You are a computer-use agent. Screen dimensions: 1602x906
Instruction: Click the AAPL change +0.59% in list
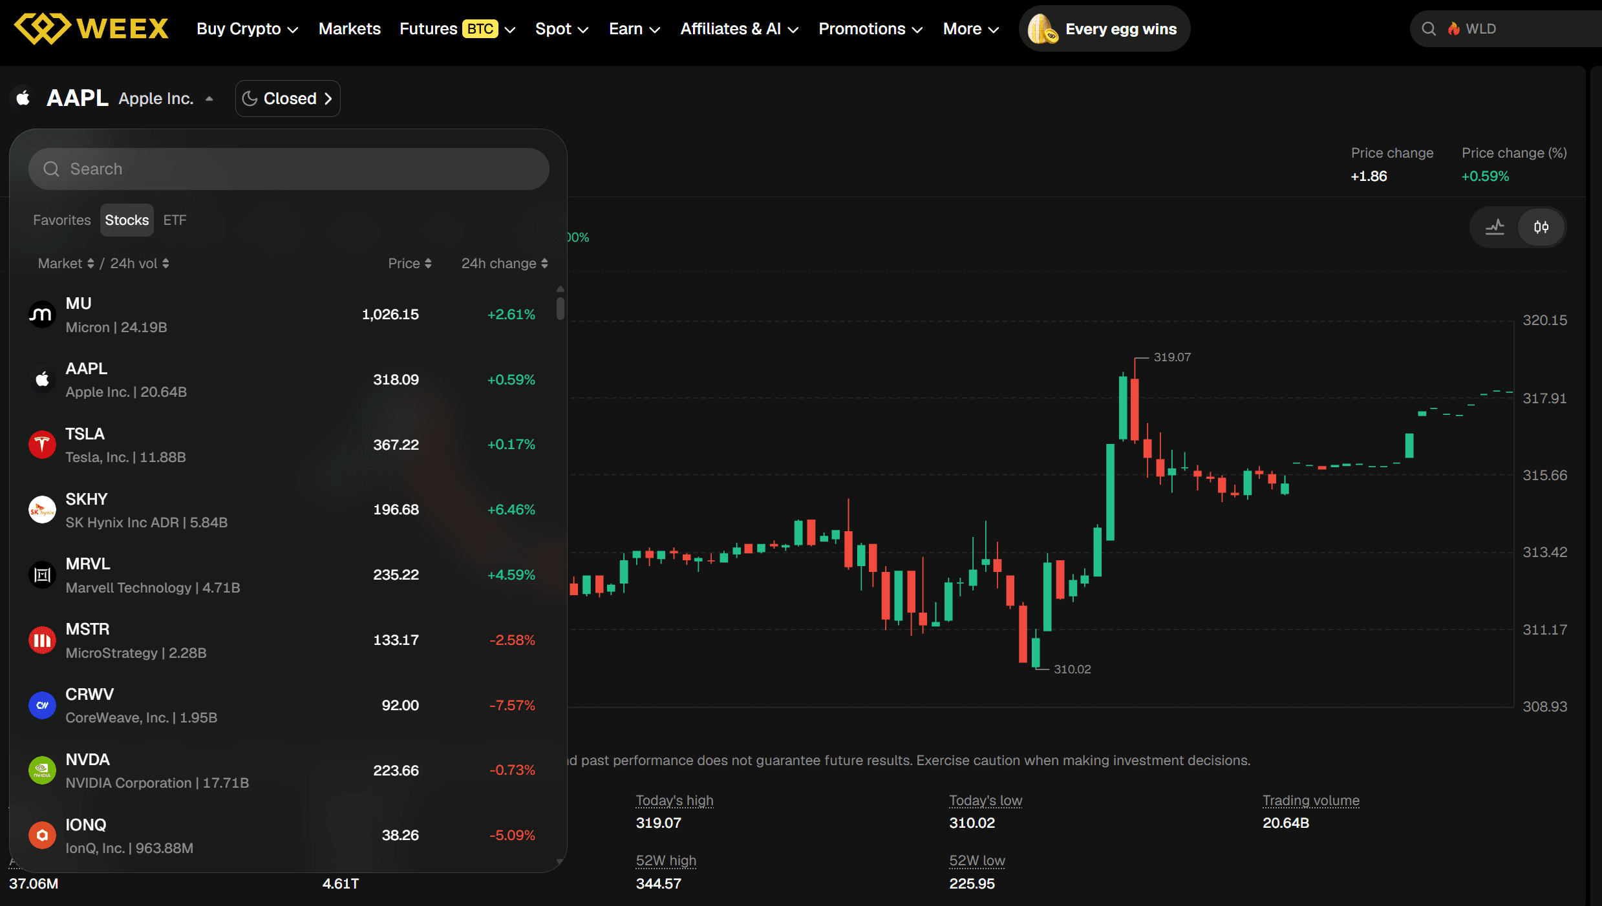pyautogui.click(x=511, y=380)
